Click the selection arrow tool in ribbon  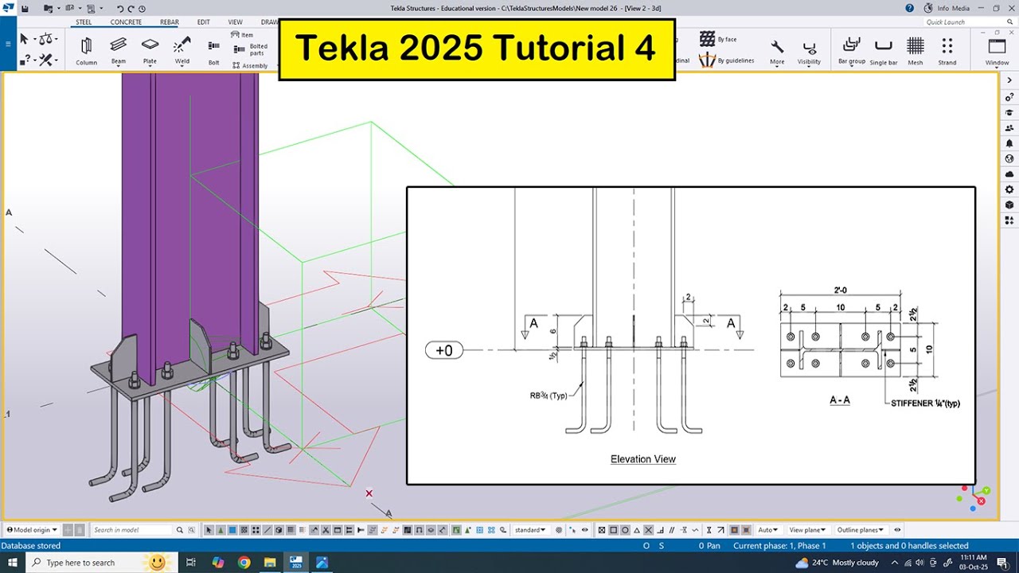pyautogui.click(x=25, y=39)
